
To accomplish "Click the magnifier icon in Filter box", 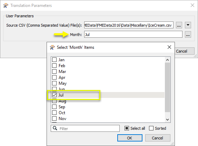I will (55, 128).
